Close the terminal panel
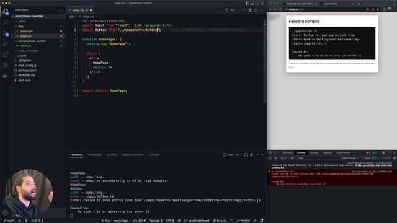This screenshot has width=397, height=223. point(262,155)
